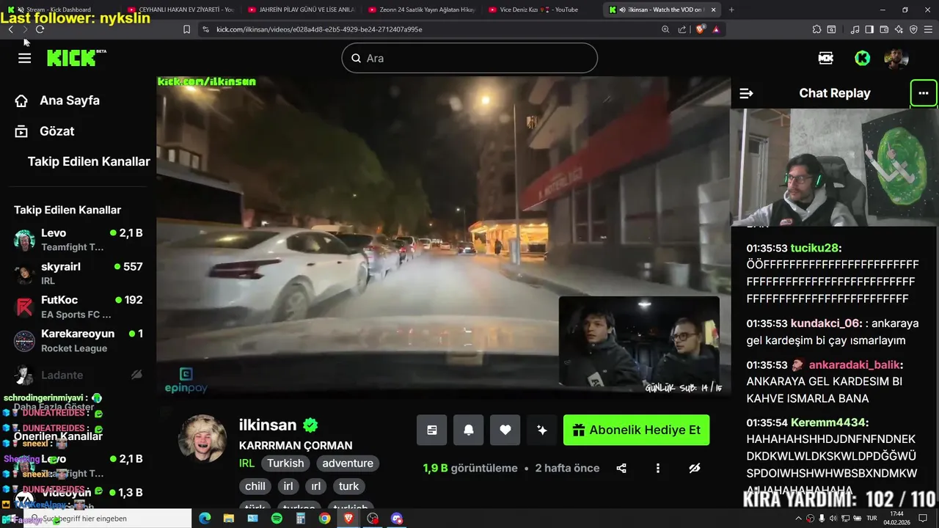This screenshot has width=939, height=528.
Task: Open the user profile avatar menu
Action: pyautogui.click(x=896, y=58)
